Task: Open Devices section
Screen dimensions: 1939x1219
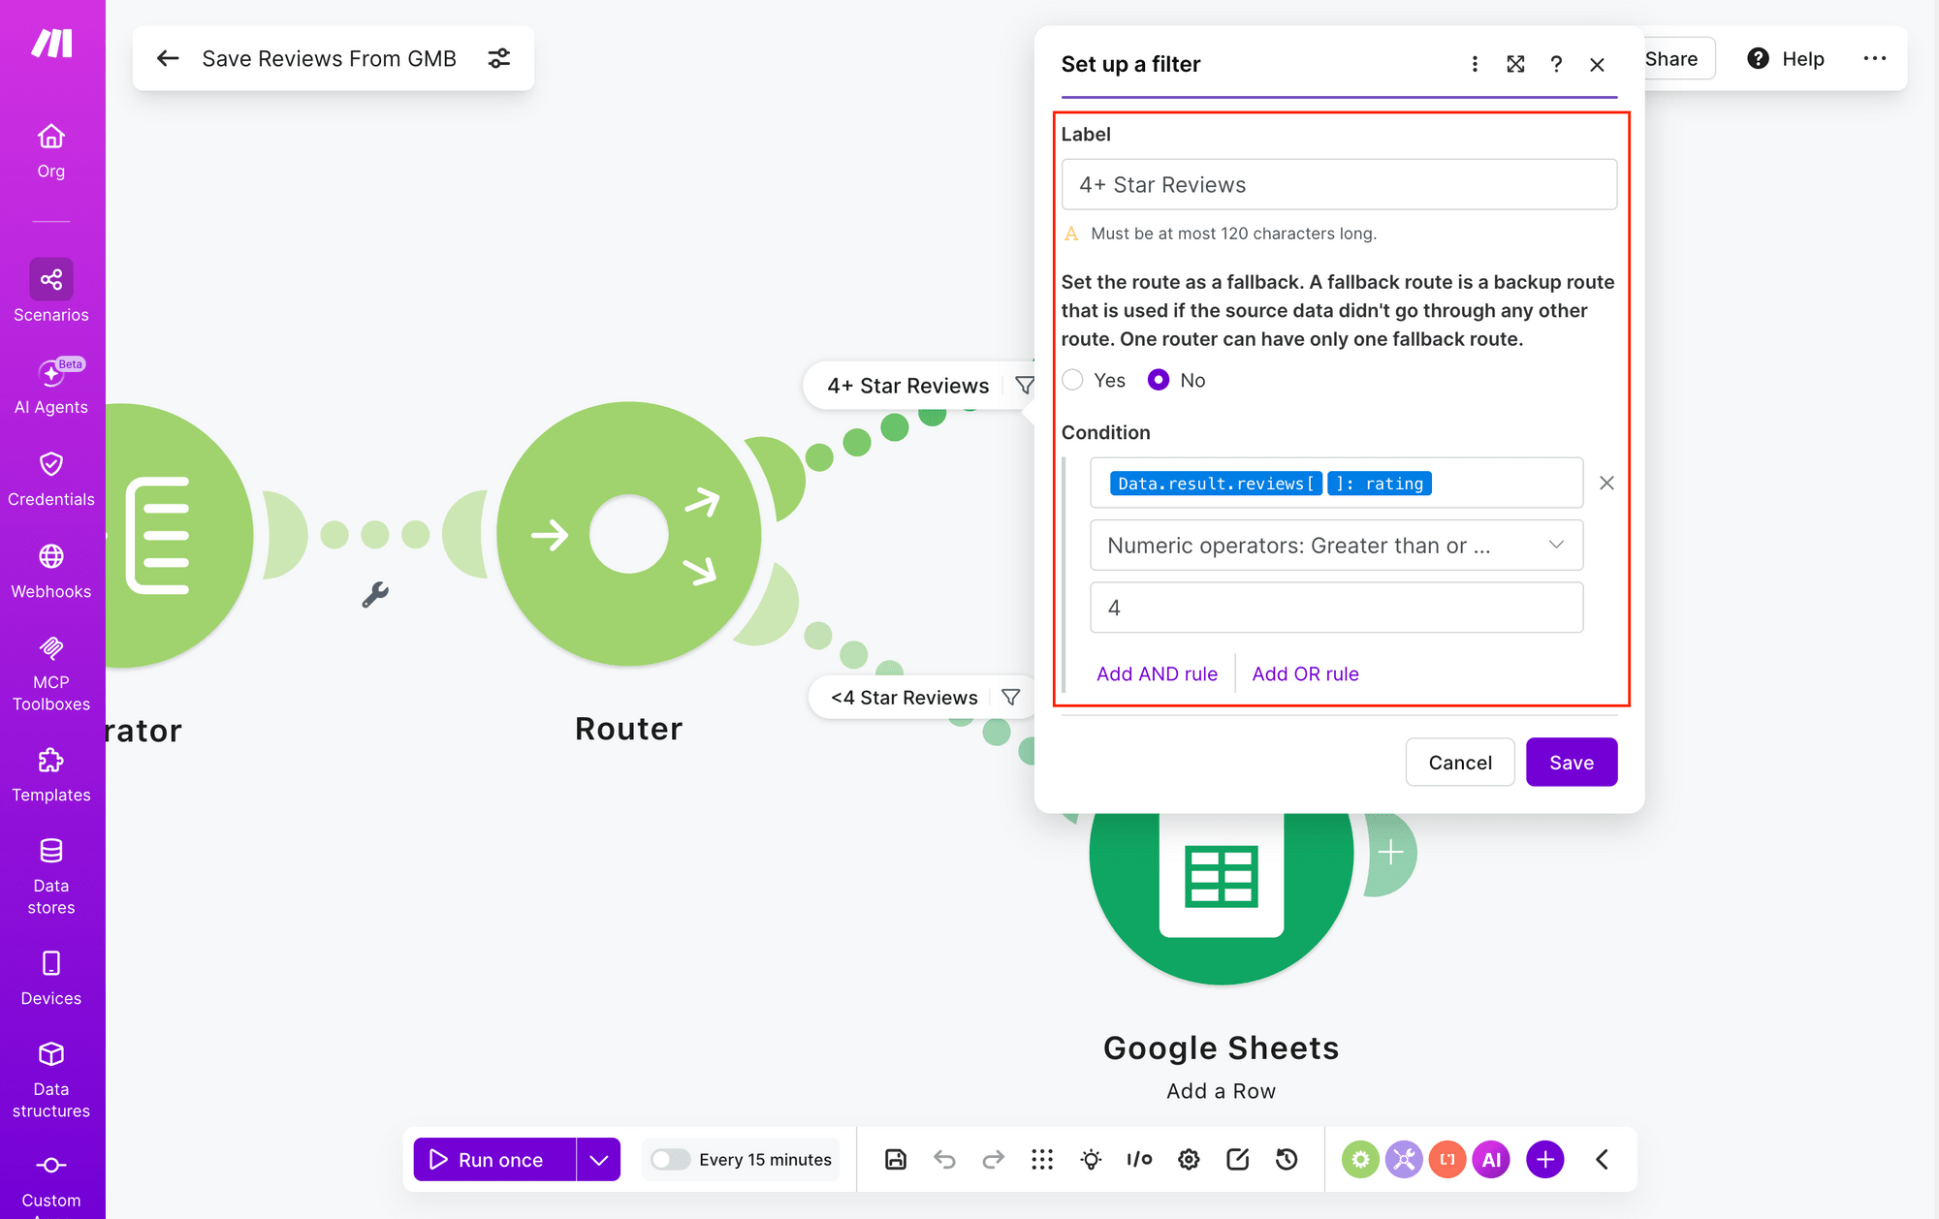Action: point(51,978)
